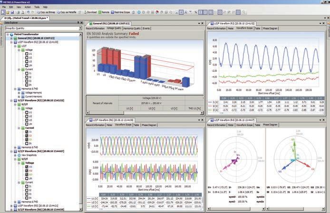
Task: Switch to the Harmonics Quality tab
Action: click(x=132, y=29)
